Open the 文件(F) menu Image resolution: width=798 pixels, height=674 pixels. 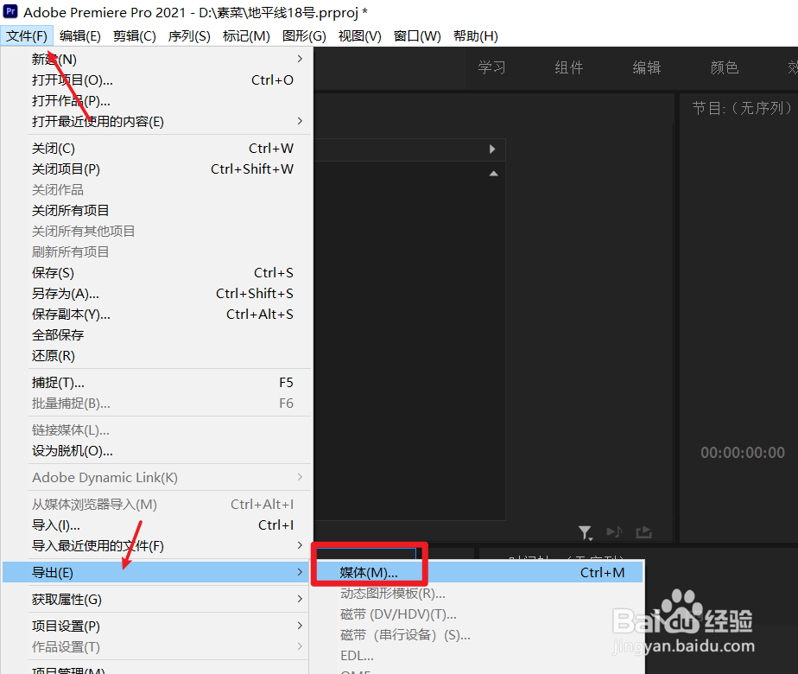[27, 36]
